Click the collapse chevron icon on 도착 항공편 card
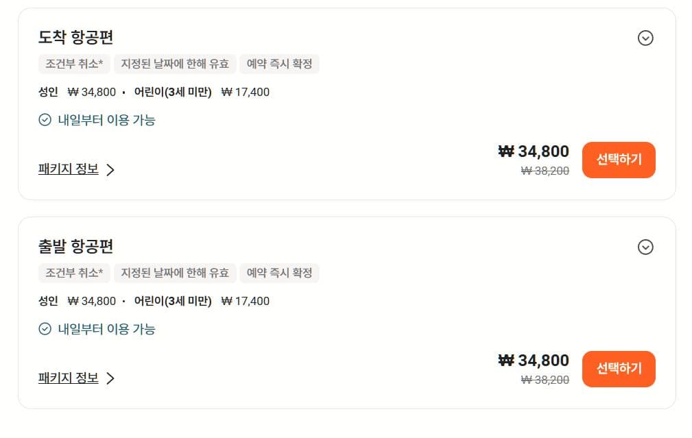 [x=645, y=38]
